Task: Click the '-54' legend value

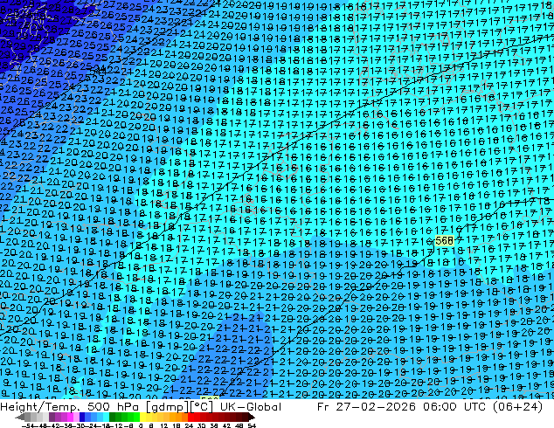Action: 28,426
